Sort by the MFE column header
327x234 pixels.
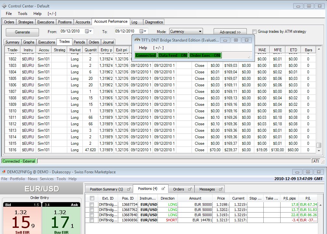tap(278, 50)
